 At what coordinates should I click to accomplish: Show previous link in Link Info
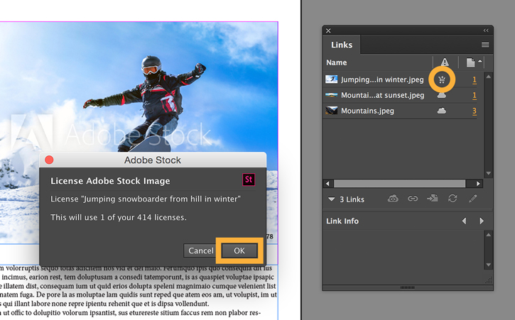(464, 221)
